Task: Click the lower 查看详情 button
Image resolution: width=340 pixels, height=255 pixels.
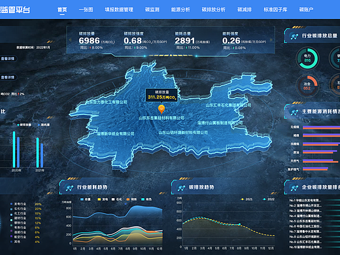Action: point(8,77)
